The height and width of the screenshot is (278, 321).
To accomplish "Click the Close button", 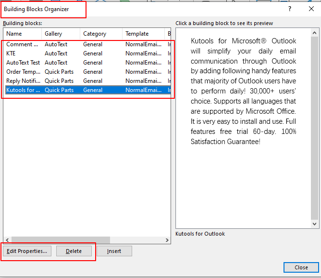I will tap(301, 267).
